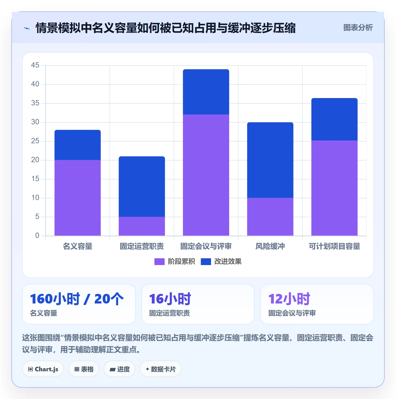The image size is (396, 399).
Task: Click the 固定会议与评审 x-axis label
Action: tap(206, 246)
